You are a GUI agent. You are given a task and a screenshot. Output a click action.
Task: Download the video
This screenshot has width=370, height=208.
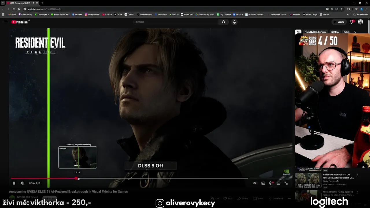[x=276, y=198]
